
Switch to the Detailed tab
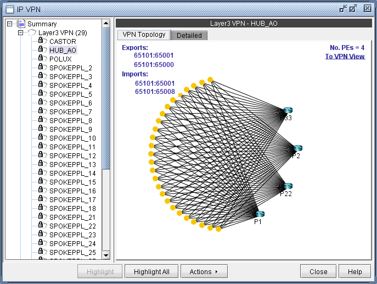[x=189, y=35]
